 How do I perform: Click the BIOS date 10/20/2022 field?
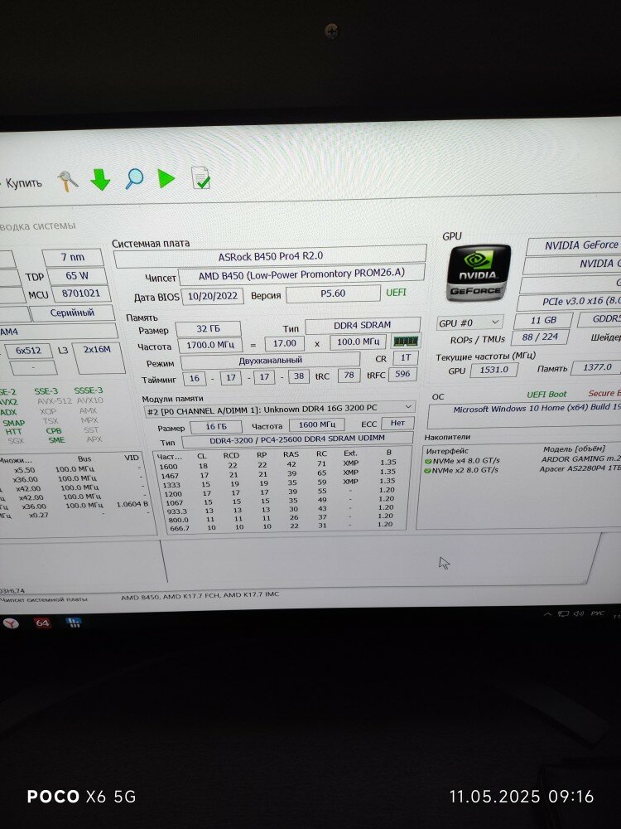pos(213,296)
